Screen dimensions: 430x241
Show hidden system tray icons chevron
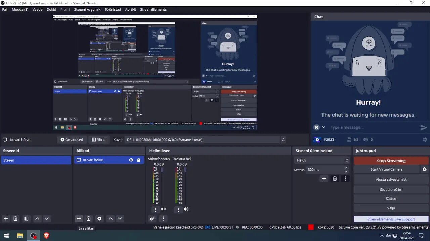pos(382,236)
